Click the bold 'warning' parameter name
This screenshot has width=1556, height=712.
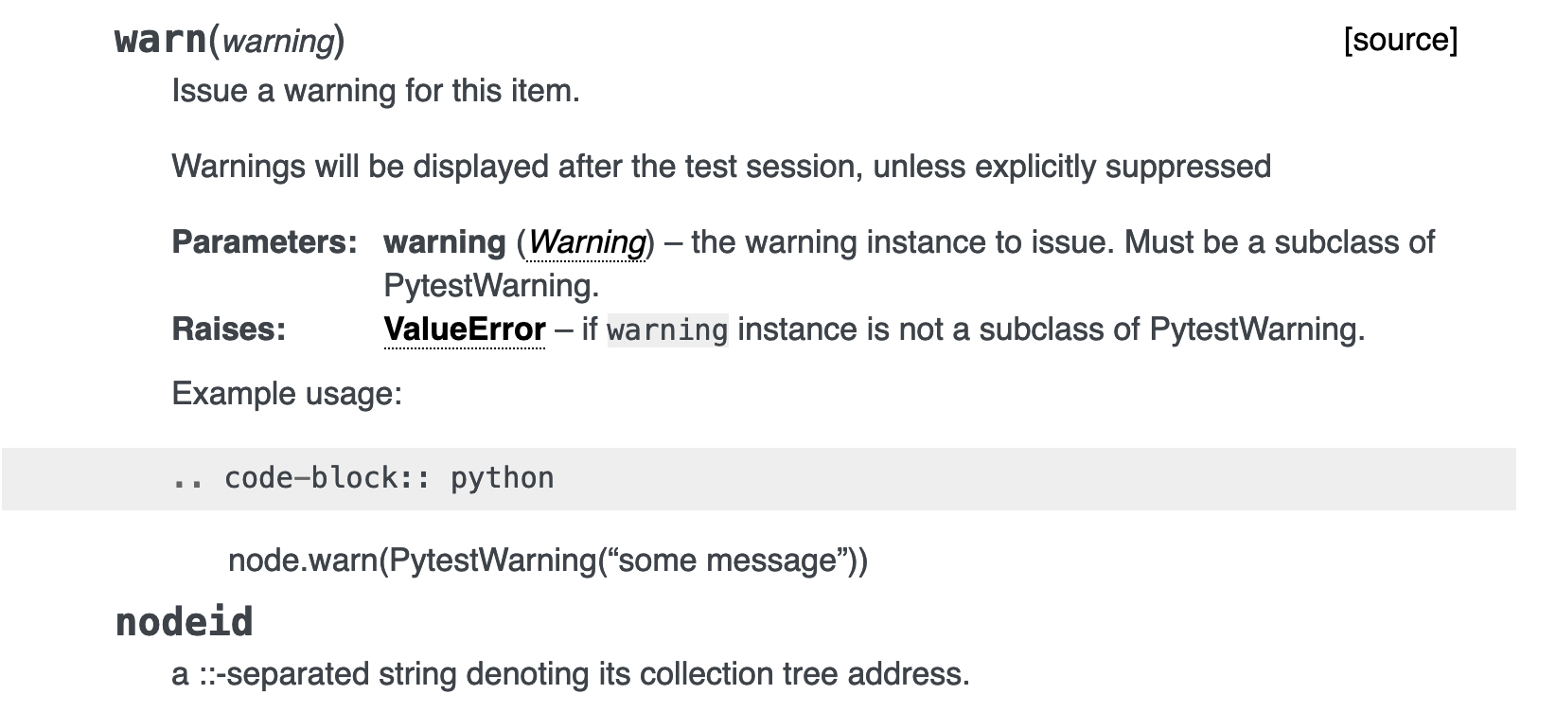(444, 242)
